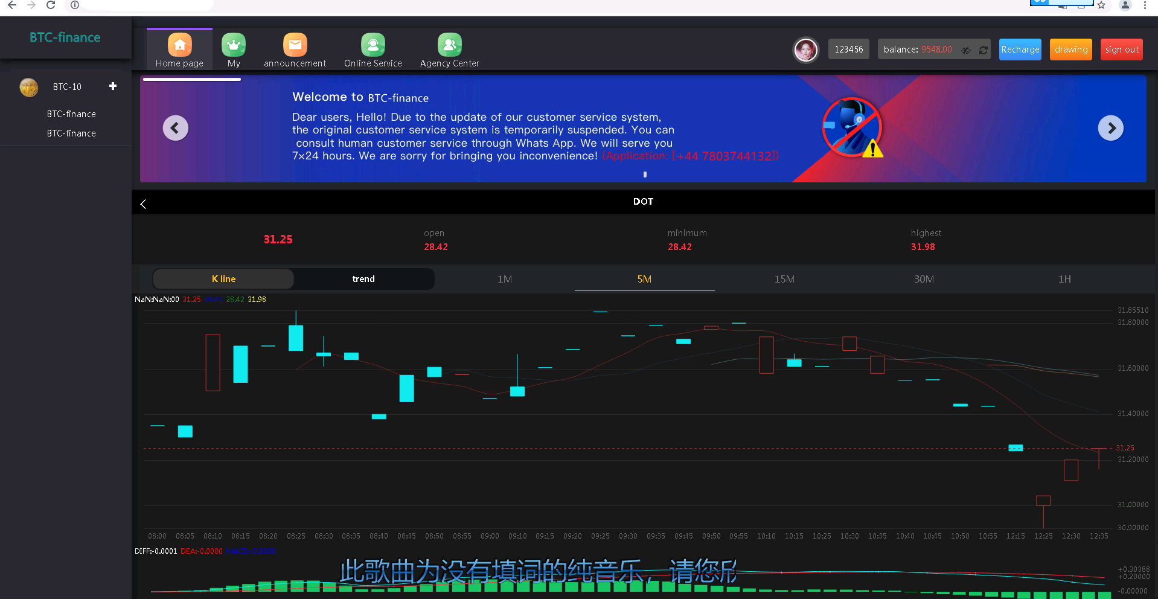Screen dimensions: 1158x599
Task: Switch chart to K line mode
Action: click(223, 279)
